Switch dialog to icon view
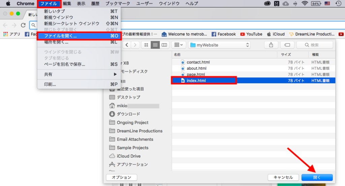This screenshot has width=345, height=186. pyautogui.click(x=146, y=45)
